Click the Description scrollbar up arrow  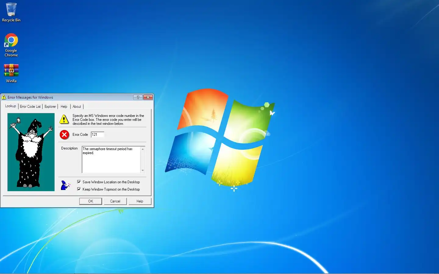[143, 149]
